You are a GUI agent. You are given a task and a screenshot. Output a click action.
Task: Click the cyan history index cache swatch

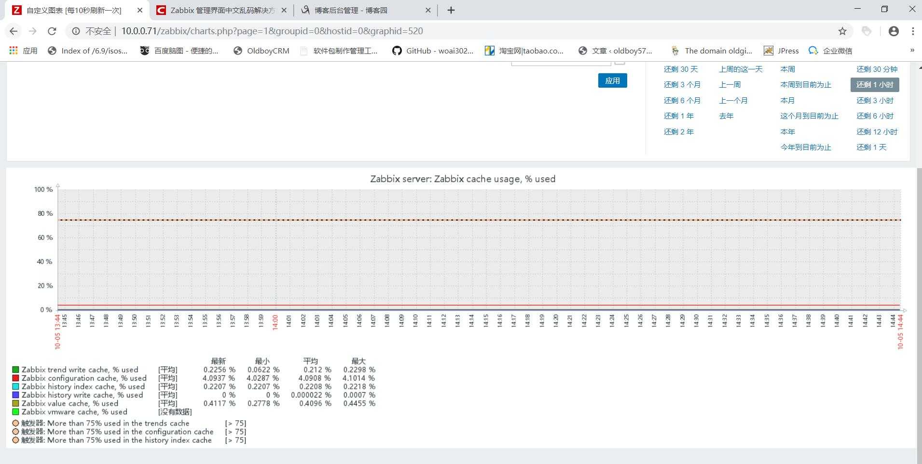15,387
